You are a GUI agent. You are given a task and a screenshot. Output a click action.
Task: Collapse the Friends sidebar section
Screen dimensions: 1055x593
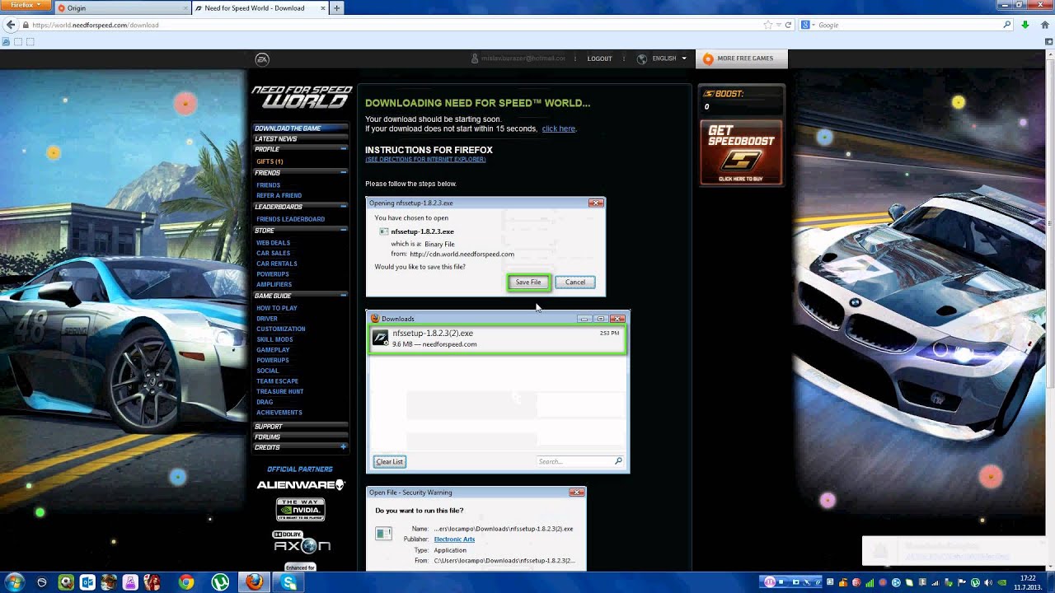(x=343, y=172)
